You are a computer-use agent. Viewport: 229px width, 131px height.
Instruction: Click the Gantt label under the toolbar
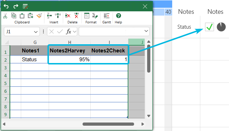tap(107, 22)
